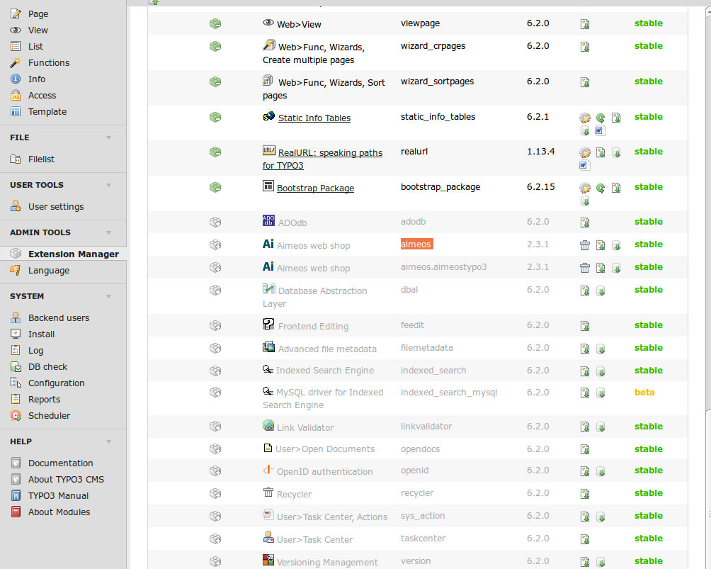The height and width of the screenshot is (569, 711).
Task: Deactivate the Bootstrap Package extension
Action: (215, 187)
